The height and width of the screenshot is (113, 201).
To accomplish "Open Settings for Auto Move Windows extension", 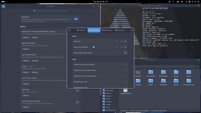I will coord(35,61).
